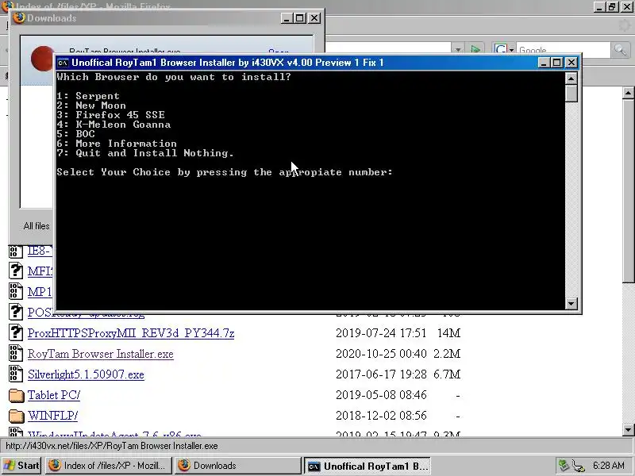Open the address bar history dropdown
Viewport: 635px width, 476px height.
click(458, 50)
